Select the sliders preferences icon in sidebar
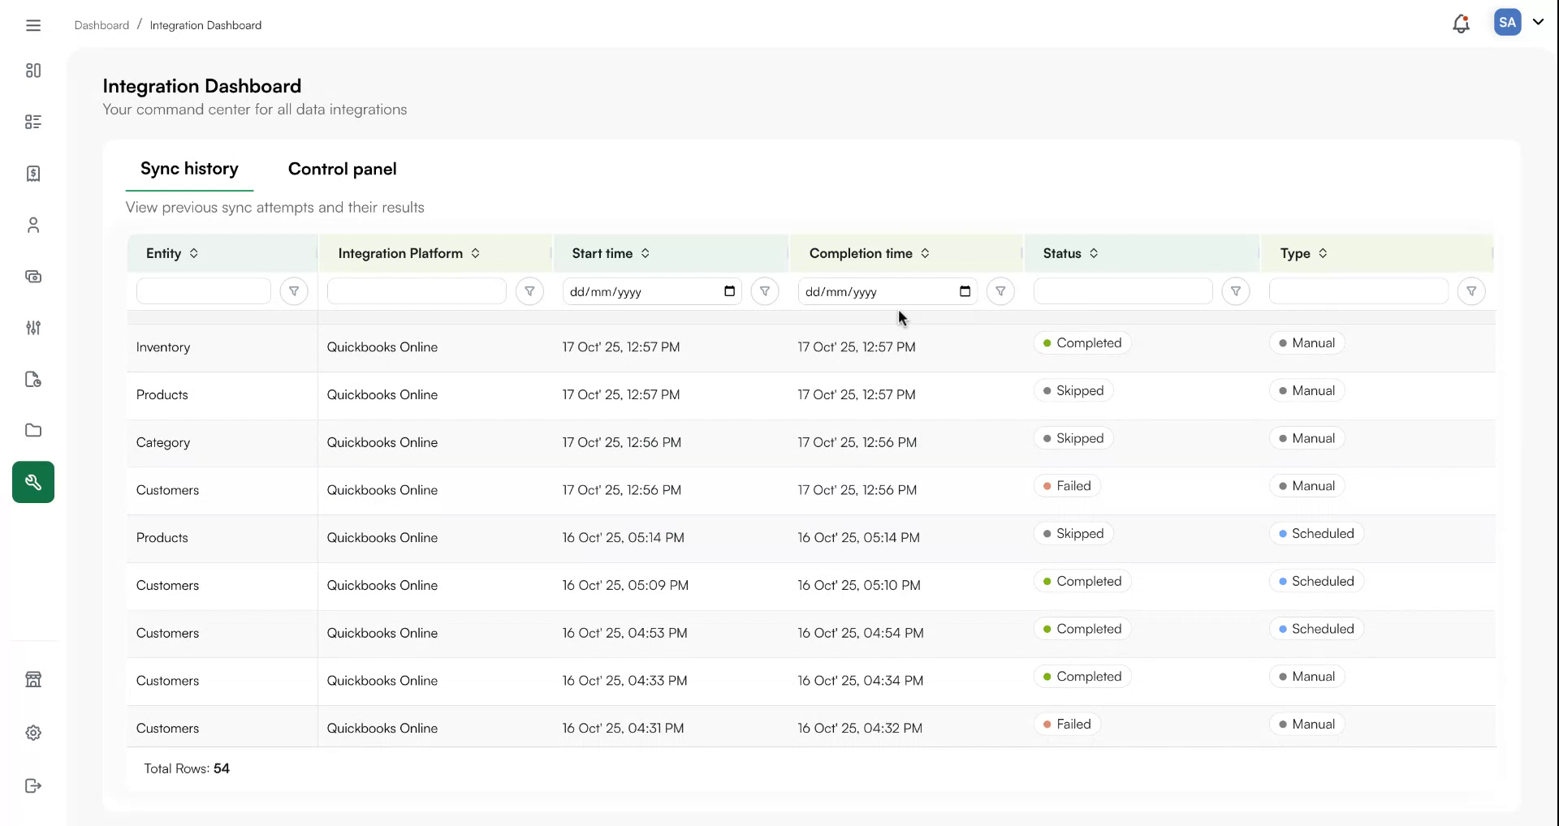 pos(33,328)
